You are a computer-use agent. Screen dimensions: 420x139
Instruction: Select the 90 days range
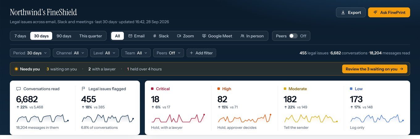tap(64, 36)
